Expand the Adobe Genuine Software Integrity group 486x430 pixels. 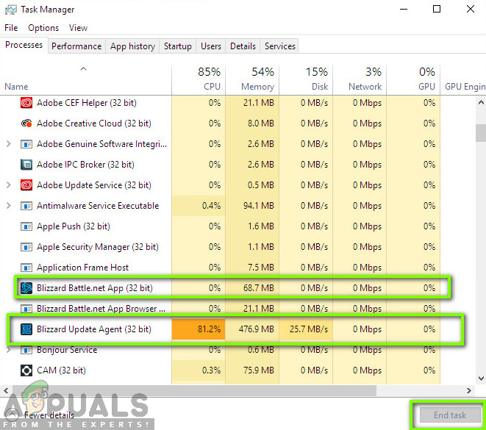click(x=9, y=144)
